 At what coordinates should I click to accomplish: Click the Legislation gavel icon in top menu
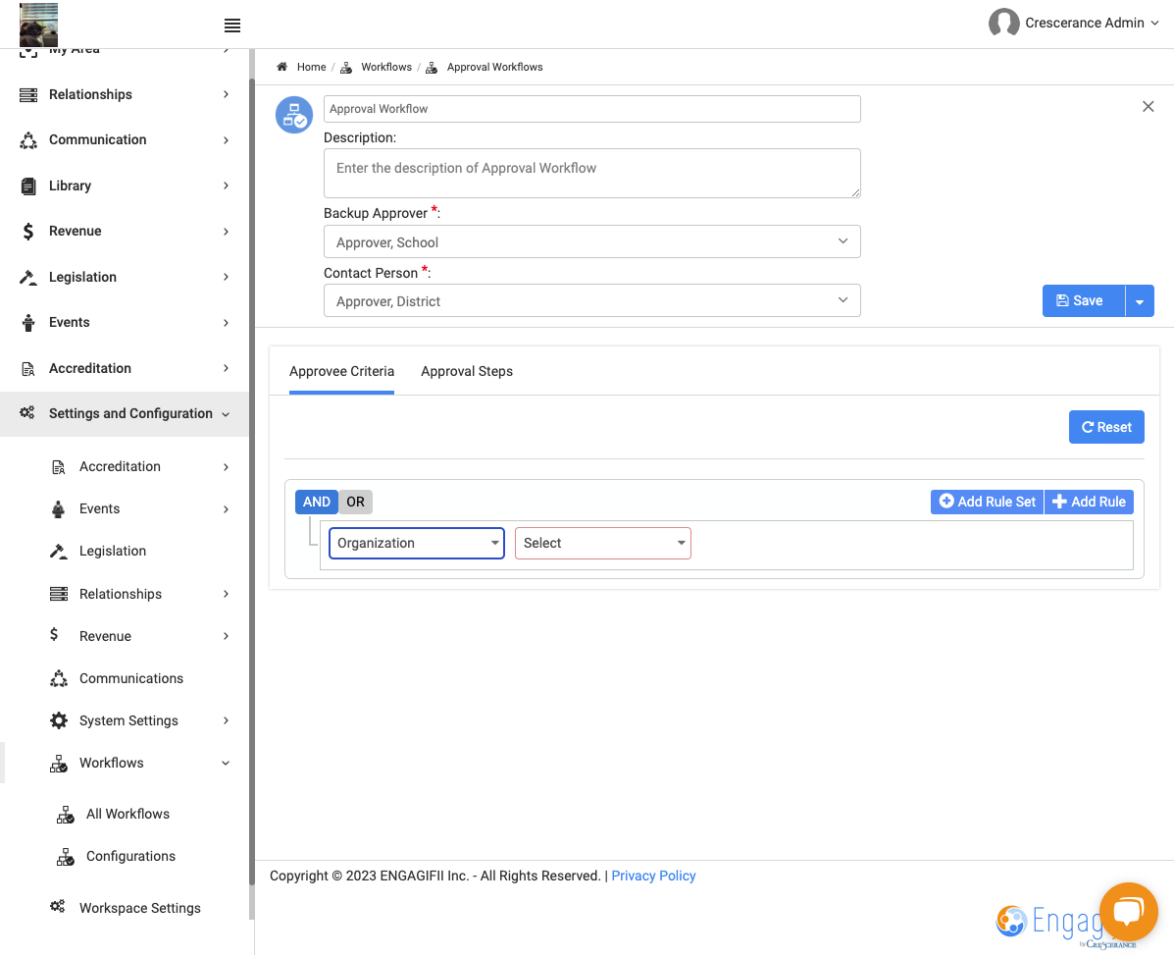28,277
